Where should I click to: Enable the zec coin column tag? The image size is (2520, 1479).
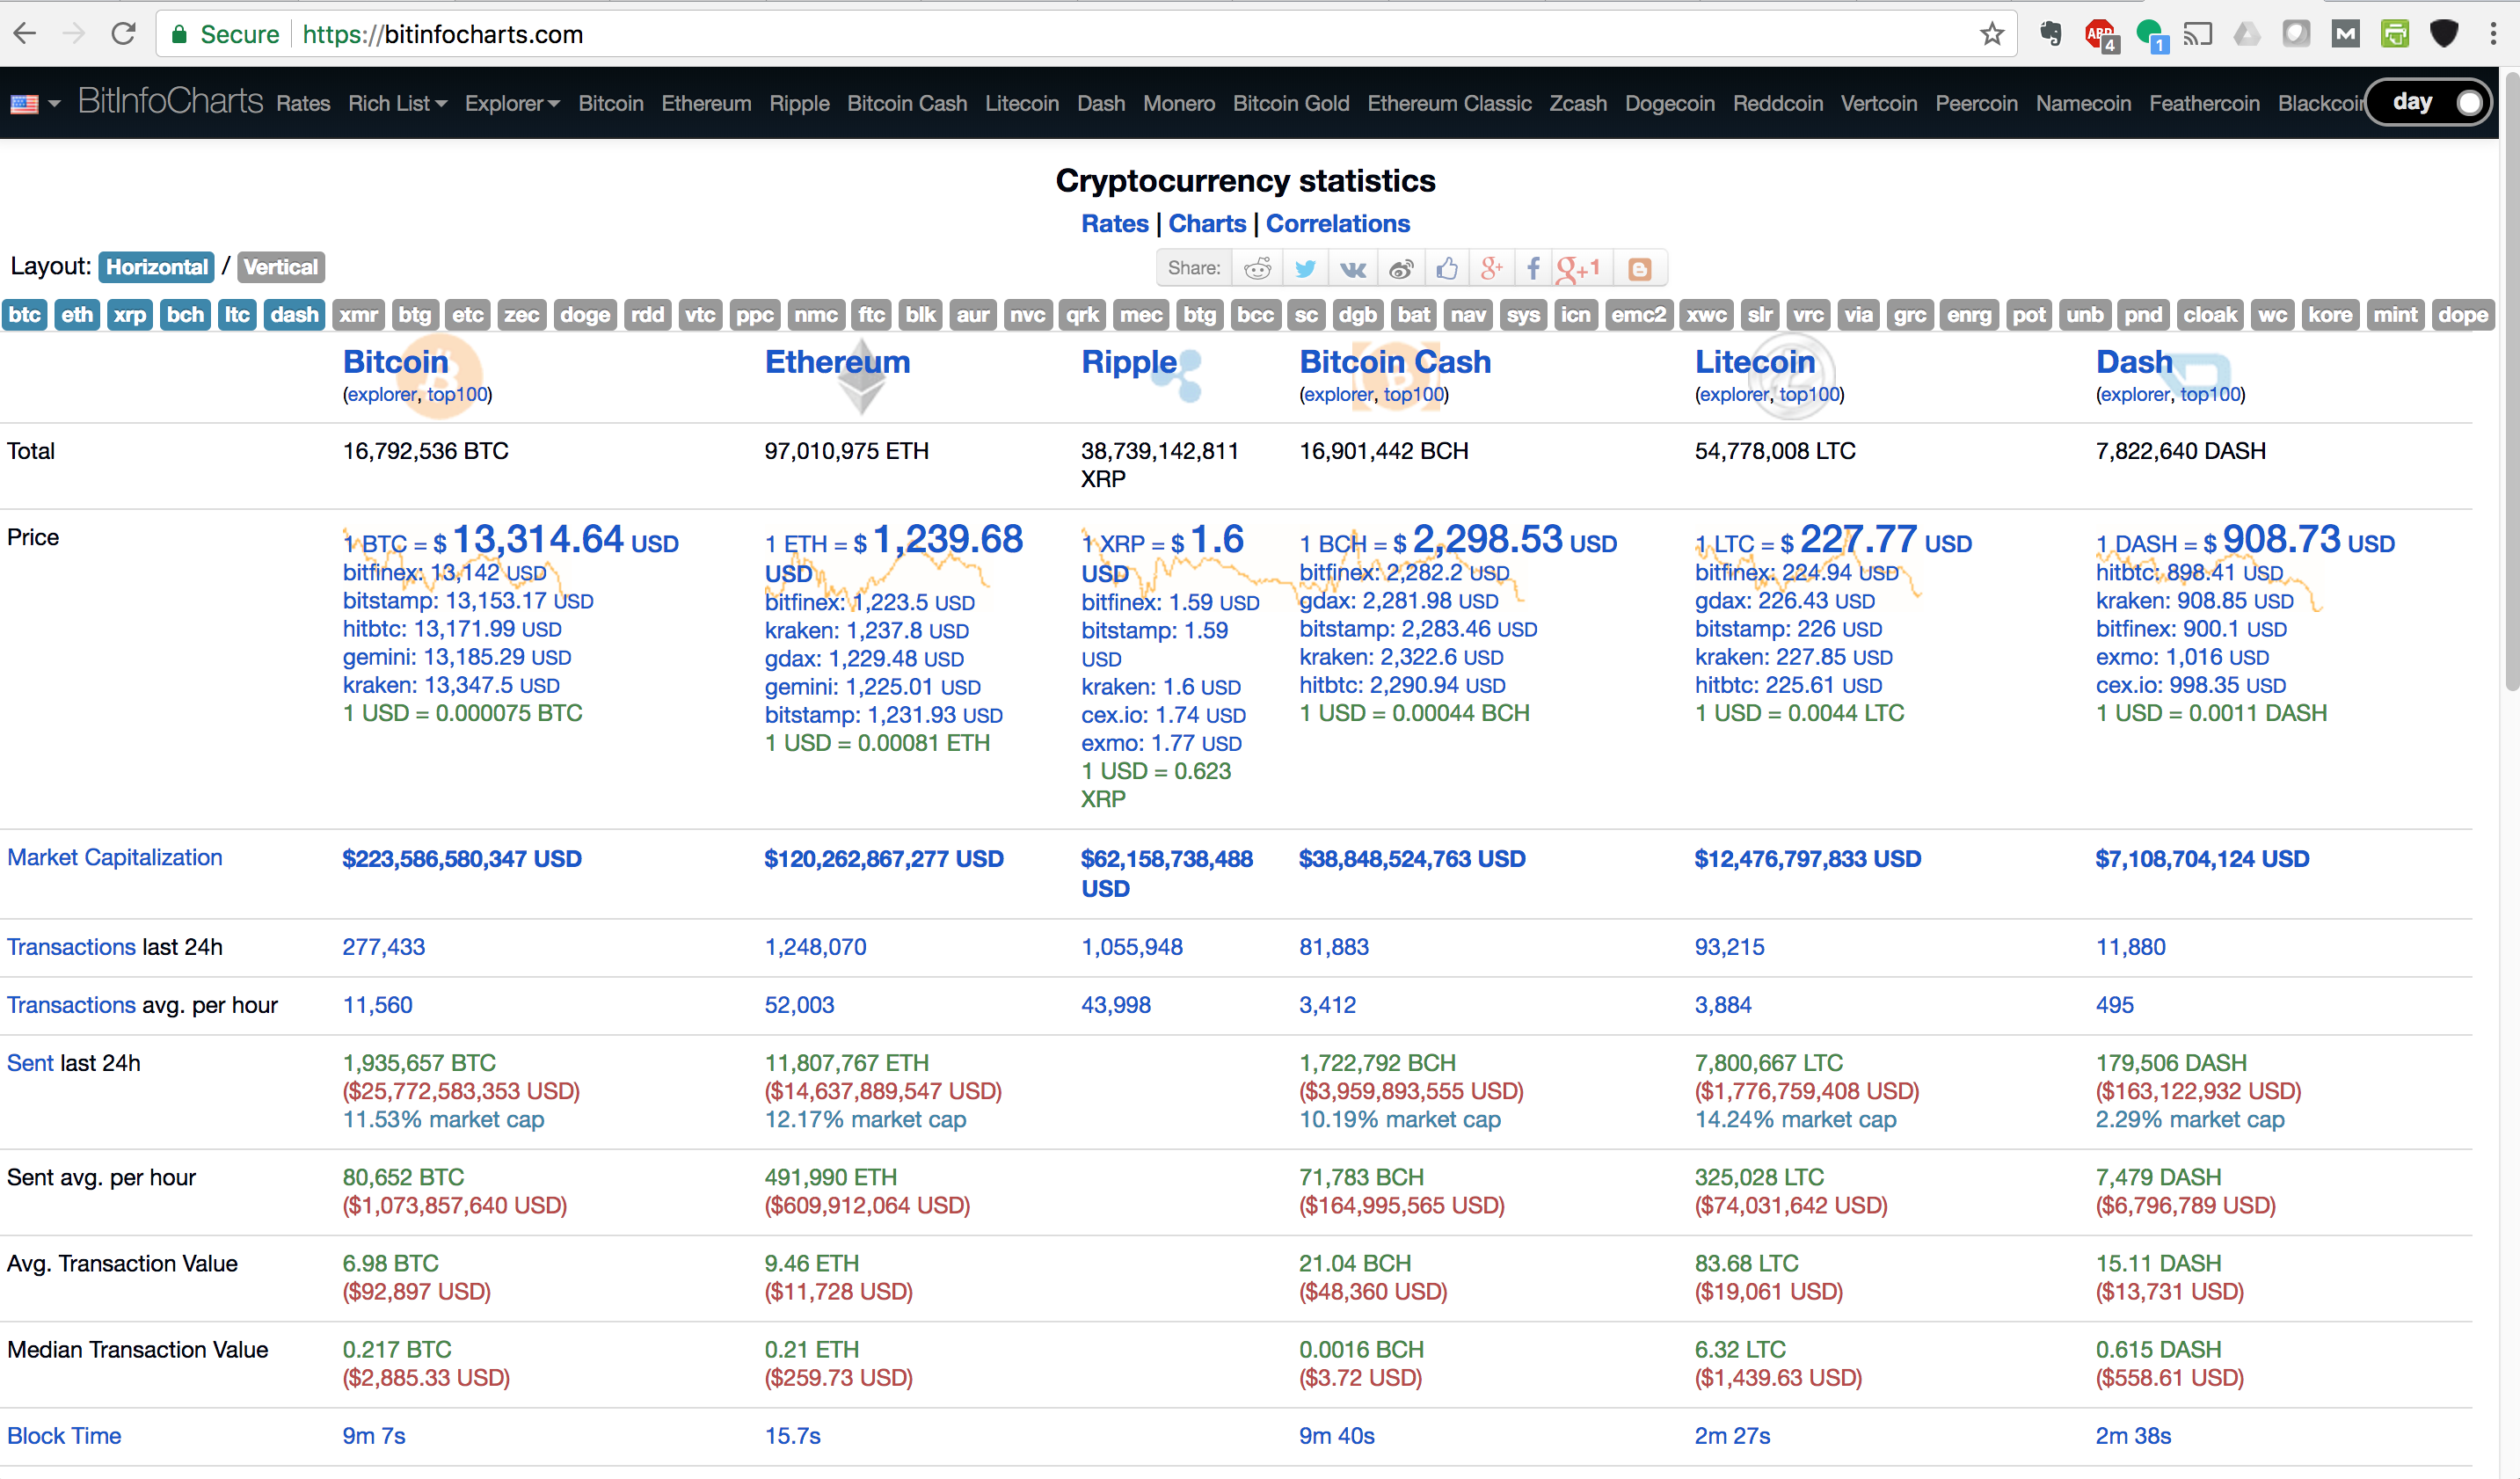[x=521, y=315]
